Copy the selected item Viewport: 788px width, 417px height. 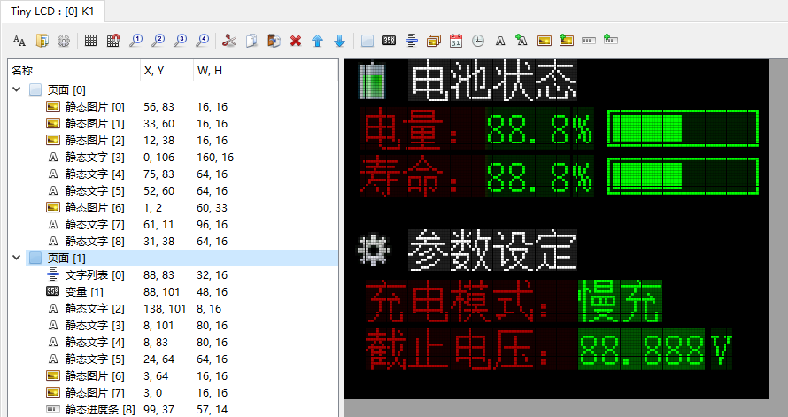point(251,41)
